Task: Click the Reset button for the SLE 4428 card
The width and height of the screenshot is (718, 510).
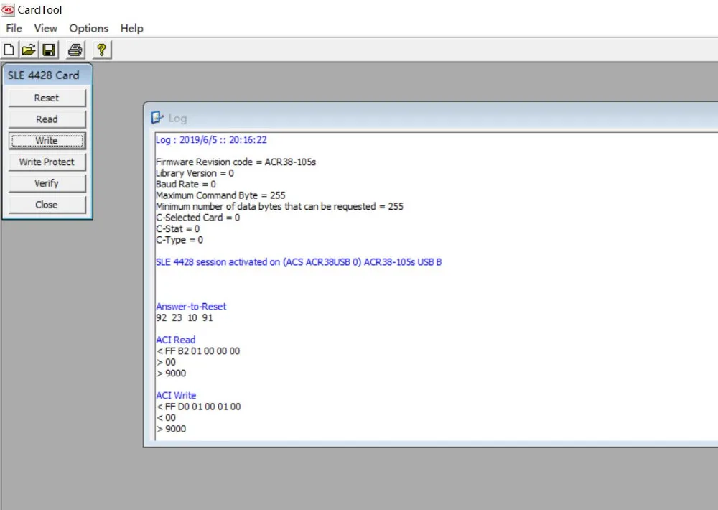Action: [47, 98]
